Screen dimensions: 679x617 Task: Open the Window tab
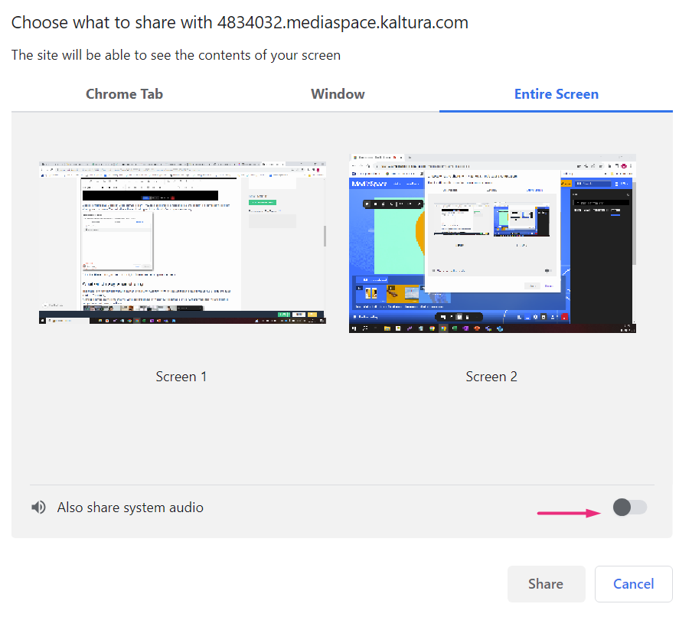[338, 94]
